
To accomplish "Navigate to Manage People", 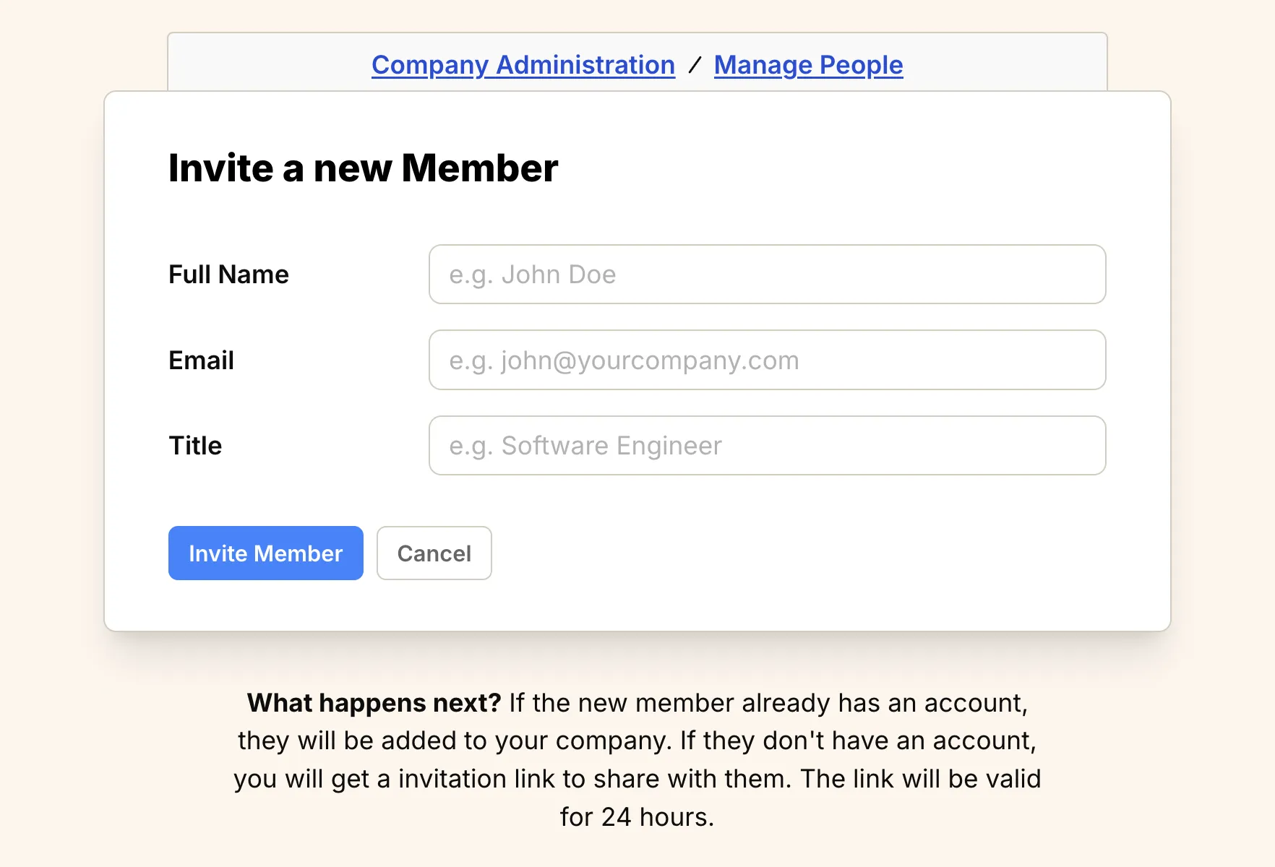I will click(807, 65).
